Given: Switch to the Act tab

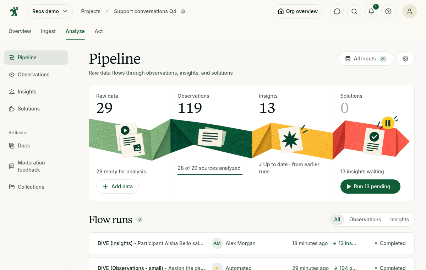Looking at the screenshot, I should point(99,31).
